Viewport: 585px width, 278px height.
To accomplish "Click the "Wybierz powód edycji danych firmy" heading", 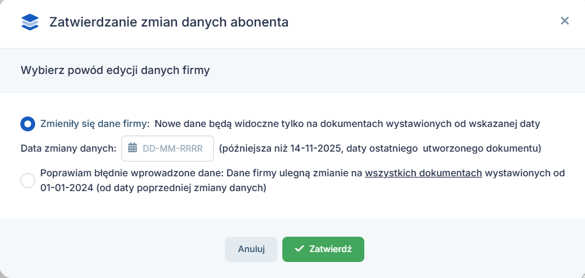I will 115,70.
